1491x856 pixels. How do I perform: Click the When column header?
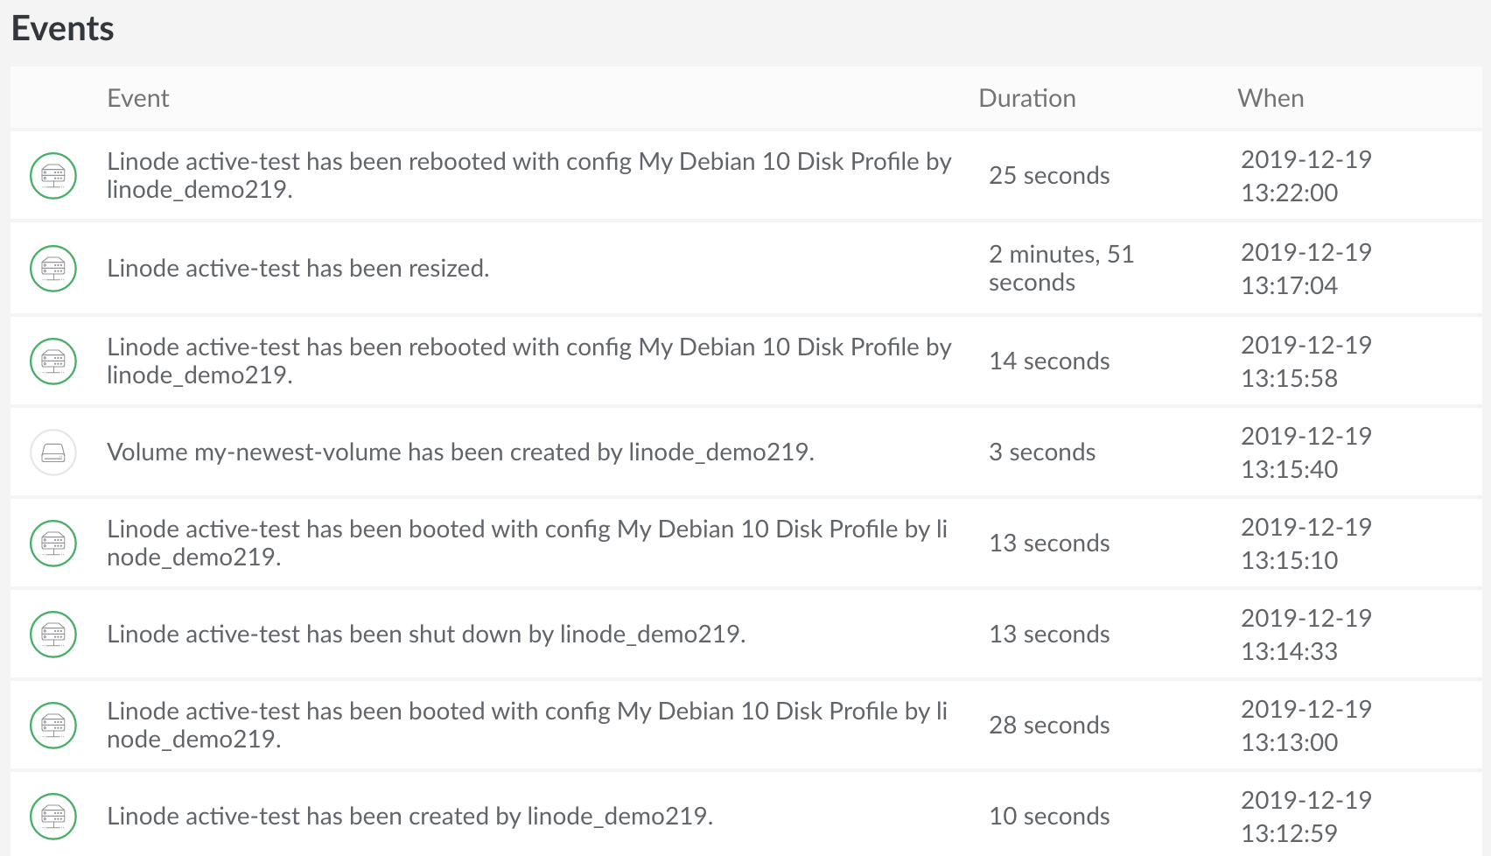click(1270, 98)
